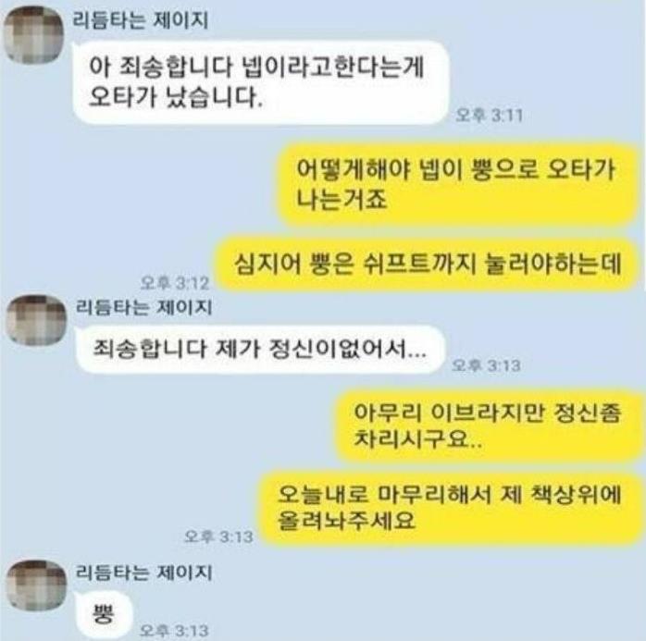Tap the yellow bubble '아무리 이브라지만 정신좀'
The height and width of the screenshot is (641, 646).
(x=489, y=426)
